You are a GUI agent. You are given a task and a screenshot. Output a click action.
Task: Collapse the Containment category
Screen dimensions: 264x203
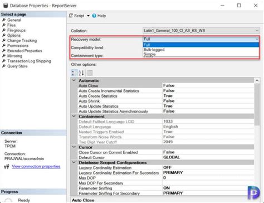click(74, 117)
